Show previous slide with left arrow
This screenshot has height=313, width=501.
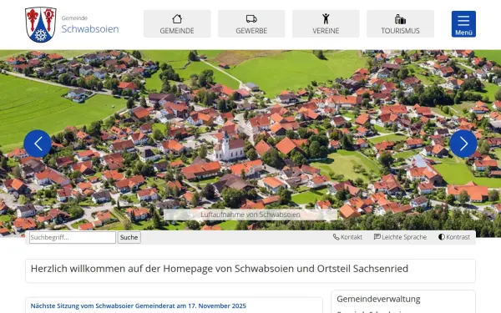[x=38, y=144]
